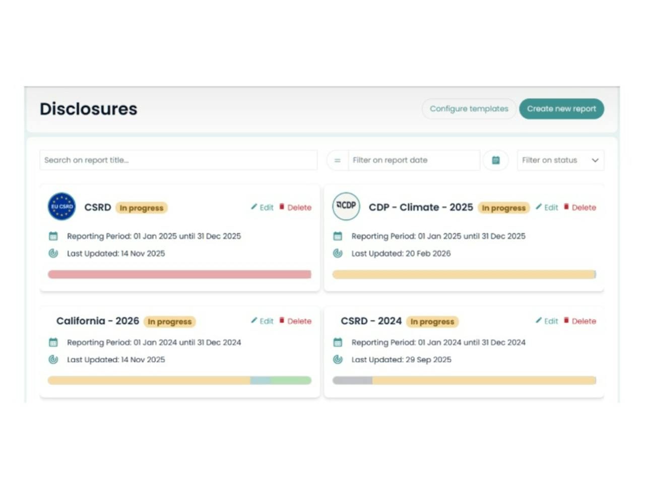The width and height of the screenshot is (645, 484).
Task: Click the Search on report title field
Action: pyautogui.click(x=178, y=160)
